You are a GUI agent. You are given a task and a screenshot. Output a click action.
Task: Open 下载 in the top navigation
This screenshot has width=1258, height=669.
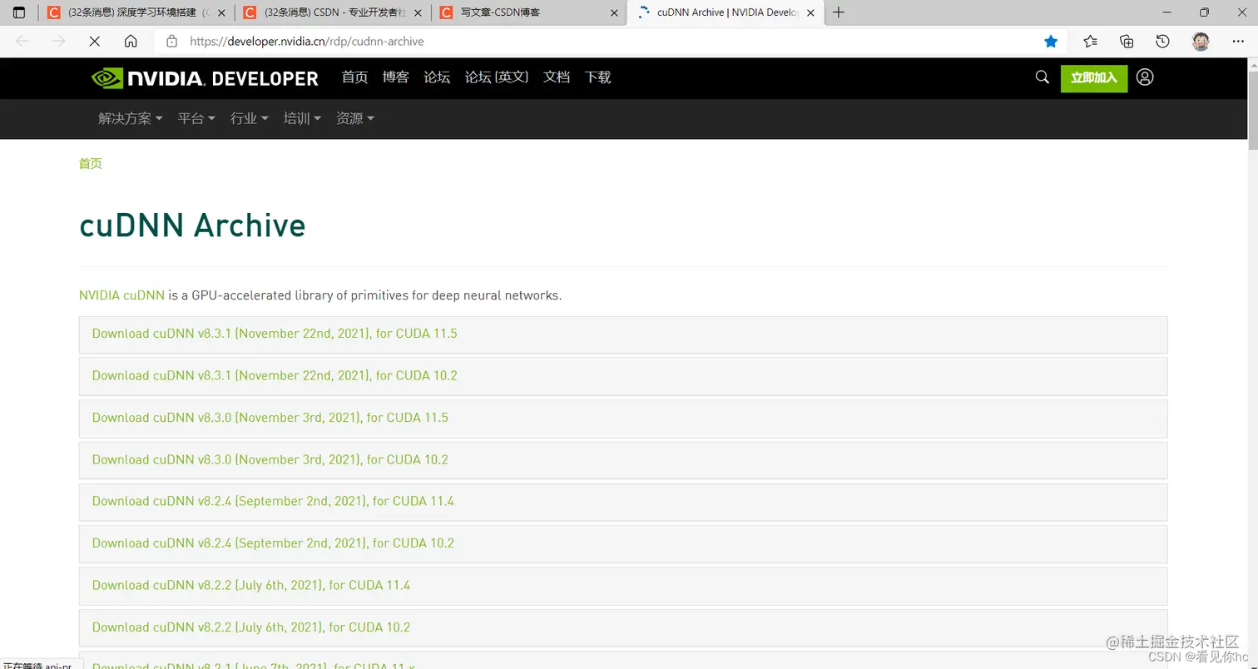597,77
